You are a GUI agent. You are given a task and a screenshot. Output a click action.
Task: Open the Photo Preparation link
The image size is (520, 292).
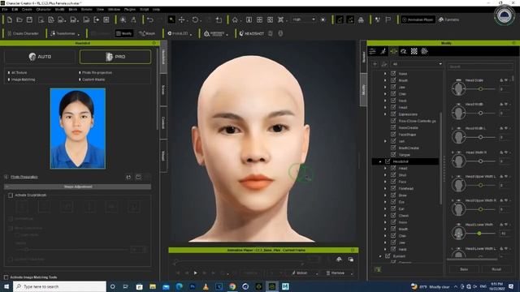[24, 177]
